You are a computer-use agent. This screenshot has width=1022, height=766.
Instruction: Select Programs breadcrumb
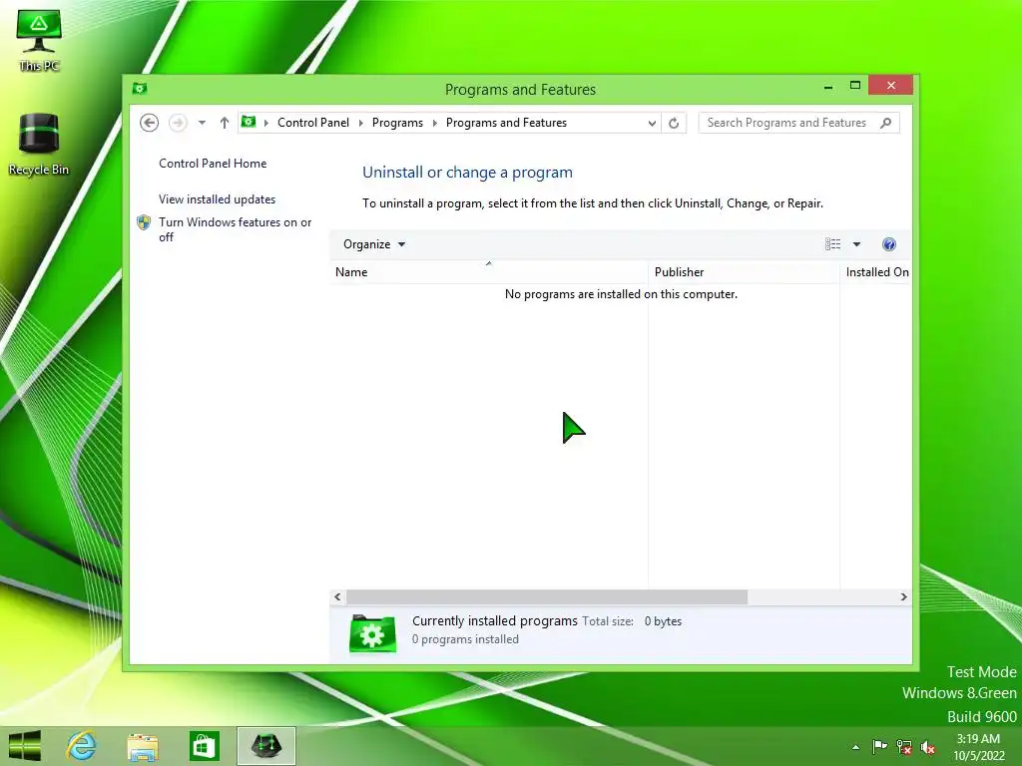pos(397,123)
